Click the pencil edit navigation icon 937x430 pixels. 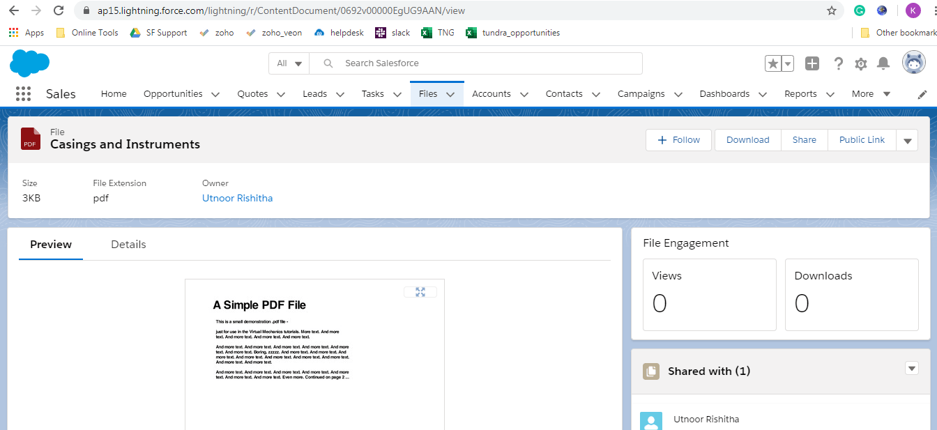922,93
